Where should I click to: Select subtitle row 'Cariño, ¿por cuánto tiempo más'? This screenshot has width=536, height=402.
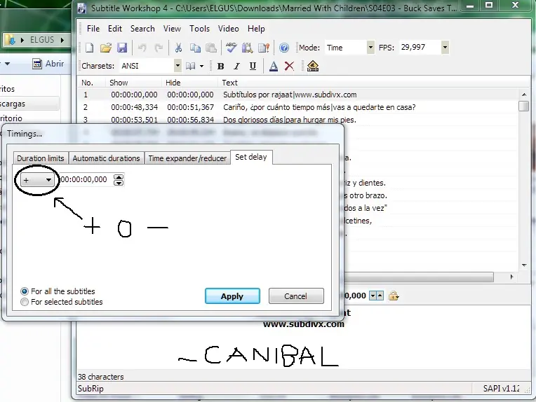(298, 107)
